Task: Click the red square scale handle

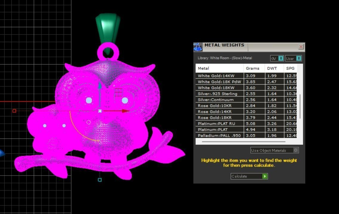Action: pyautogui.click(x=14, y=111)
